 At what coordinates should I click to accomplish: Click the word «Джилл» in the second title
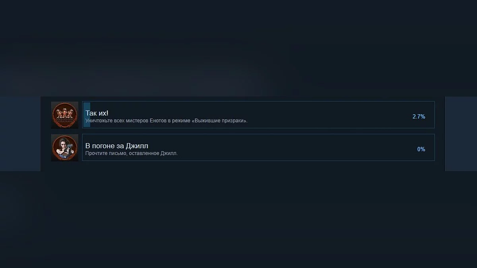click(x=137, y=146)
